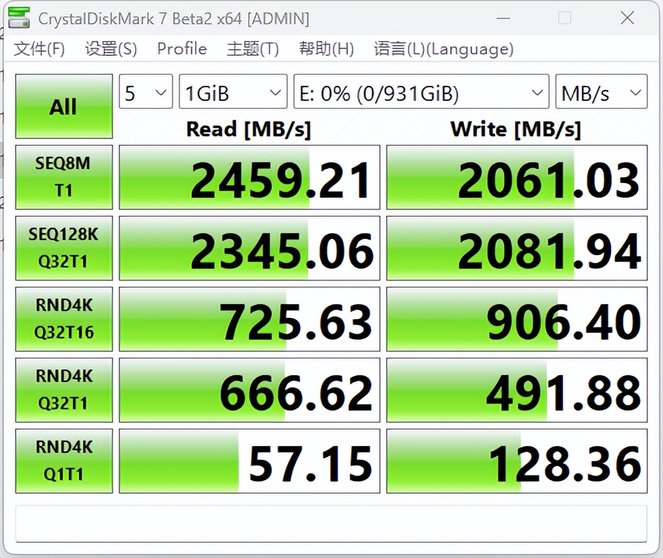This screenshot has width=663, height=558.
Task: Start all benchmarks with the All button
Action: pos(64,106)
